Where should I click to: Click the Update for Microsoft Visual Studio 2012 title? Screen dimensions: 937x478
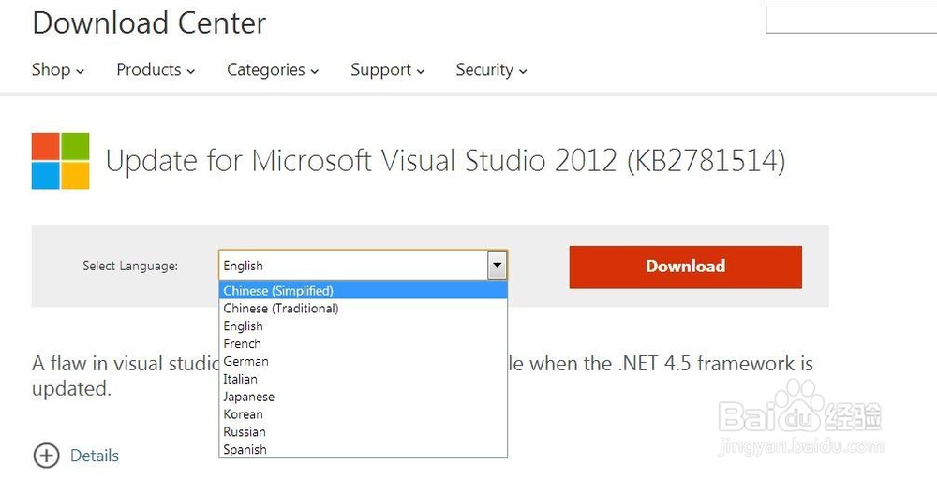(445, 161)
